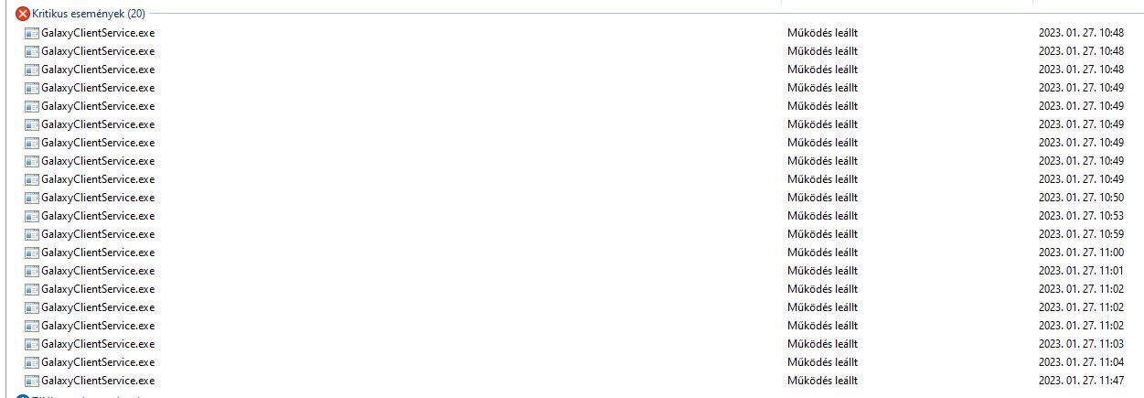Image resolution: width=1144 pixels, height=398 pixels.
Task: Click the program icon on the 10:59 entry
Action: (32, 234)
